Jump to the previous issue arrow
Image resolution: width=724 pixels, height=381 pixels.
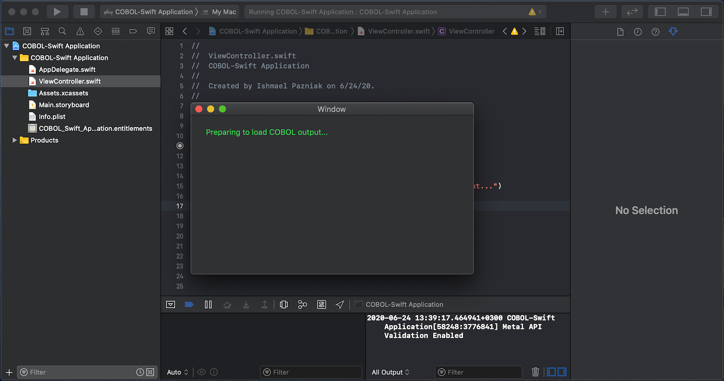[x=505, y=31]
